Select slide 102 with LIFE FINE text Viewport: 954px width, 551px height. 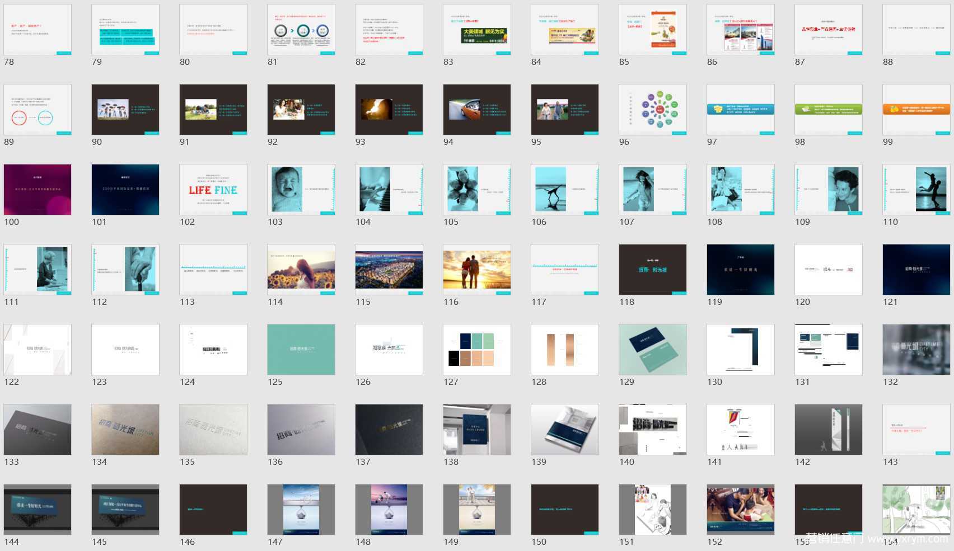pyautogui.click(x=213, y=190)
